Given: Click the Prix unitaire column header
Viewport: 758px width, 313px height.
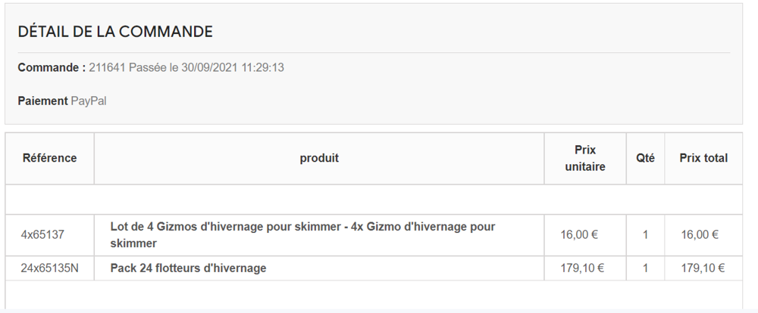Looking at the screenshot, I should [585, 158].
